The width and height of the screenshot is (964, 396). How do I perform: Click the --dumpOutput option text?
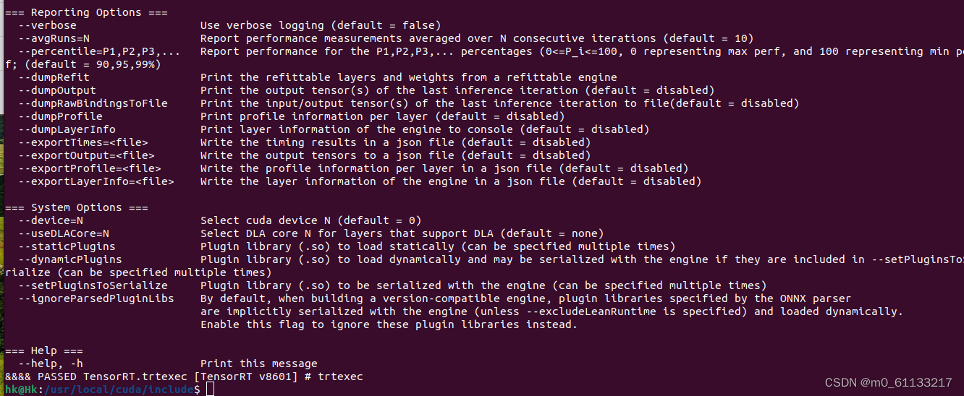click(x=57, y=90)
